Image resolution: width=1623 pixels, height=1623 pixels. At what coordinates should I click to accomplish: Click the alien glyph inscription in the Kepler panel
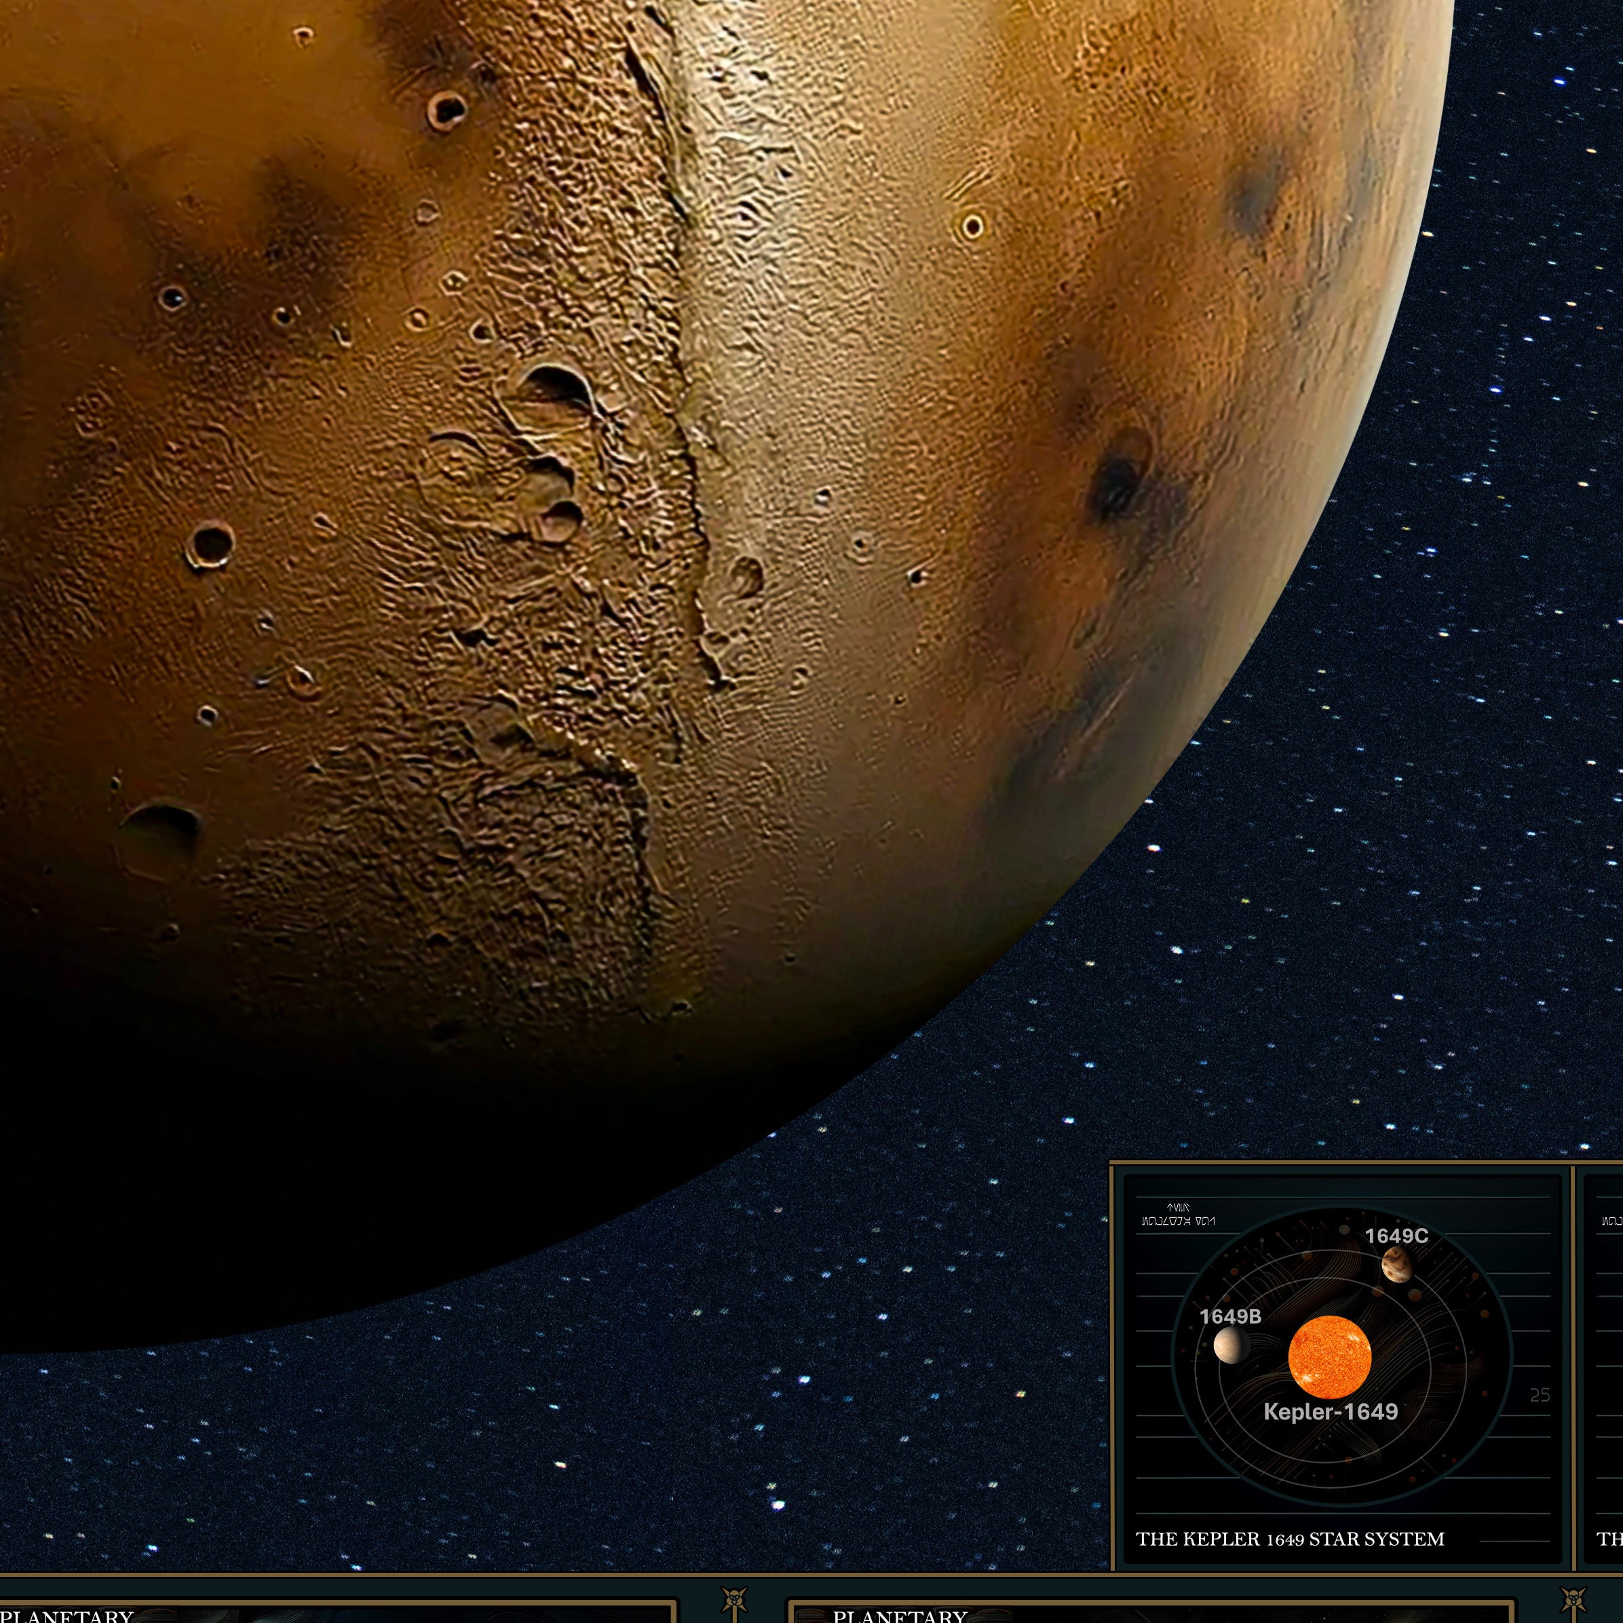[1178, 1220]
